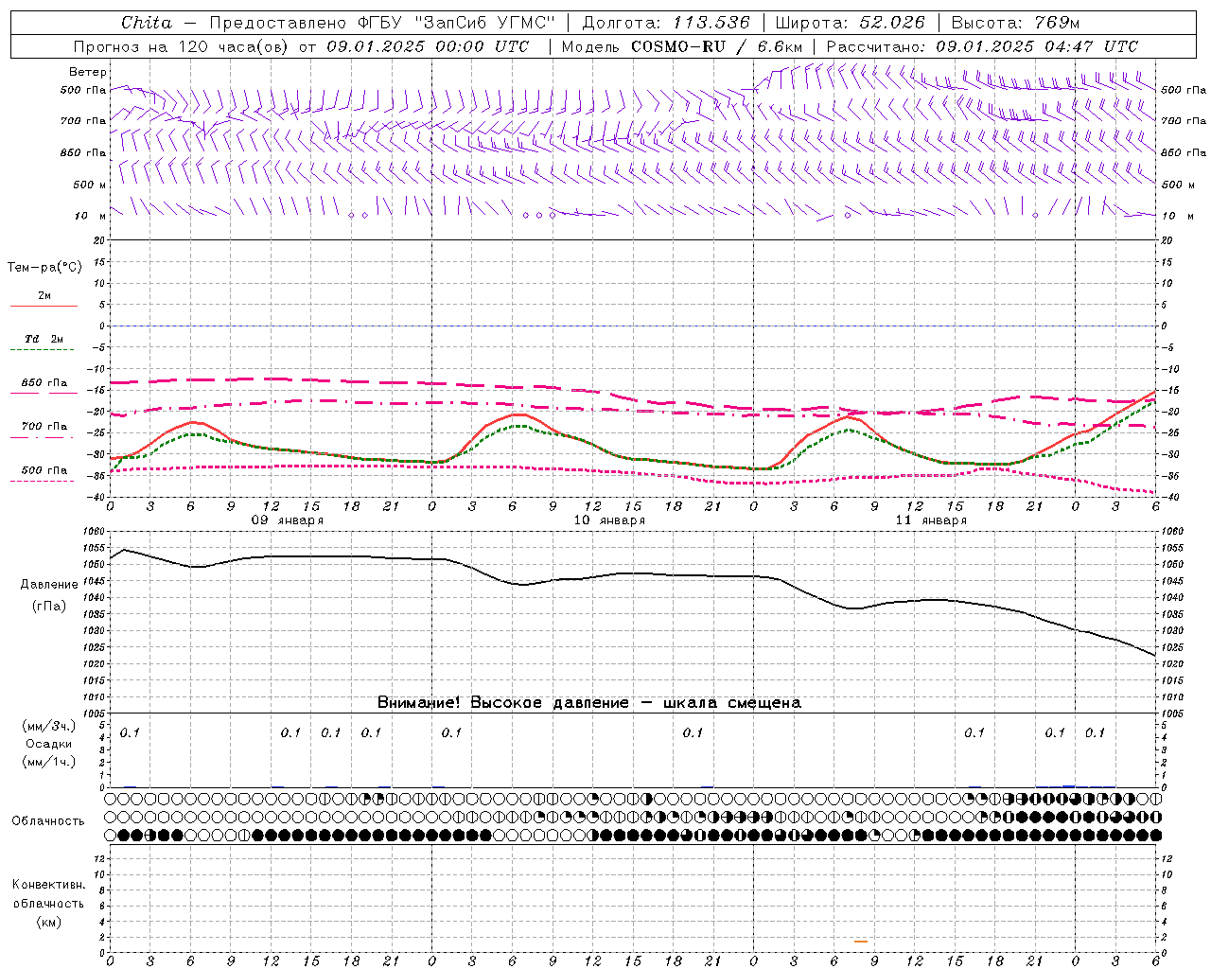
Task: Select the "Модель COSMO-RU / 6.6км" text
Action: point(681,46)
